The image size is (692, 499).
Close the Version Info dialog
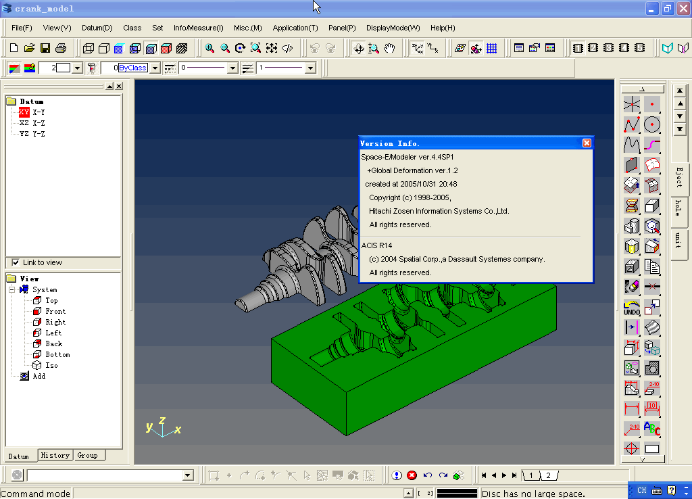coord(587,143)
